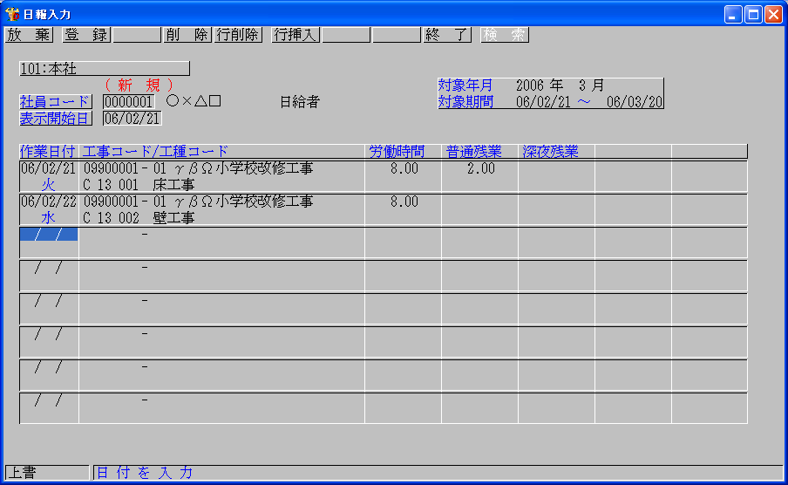The height and width of the screenshot is (485, 788).
Task: Click the C 13 002 work type code
Action: (111, 218)
